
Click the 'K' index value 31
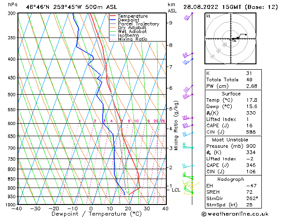(x=249, y=73)
